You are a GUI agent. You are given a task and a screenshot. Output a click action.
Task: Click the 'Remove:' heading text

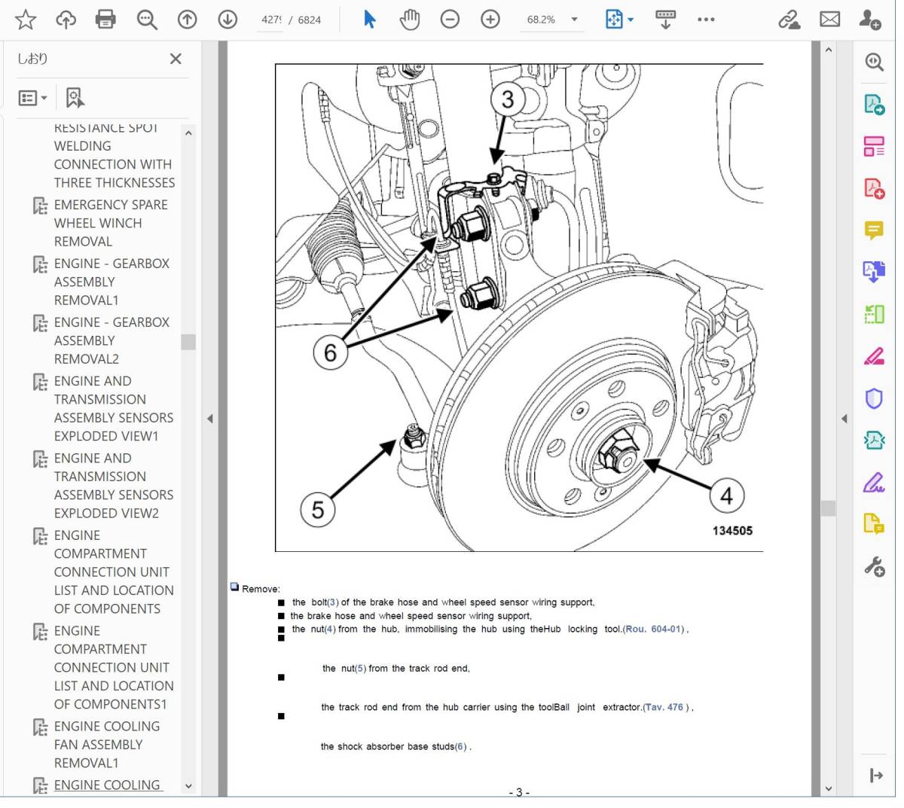(261, 589)
